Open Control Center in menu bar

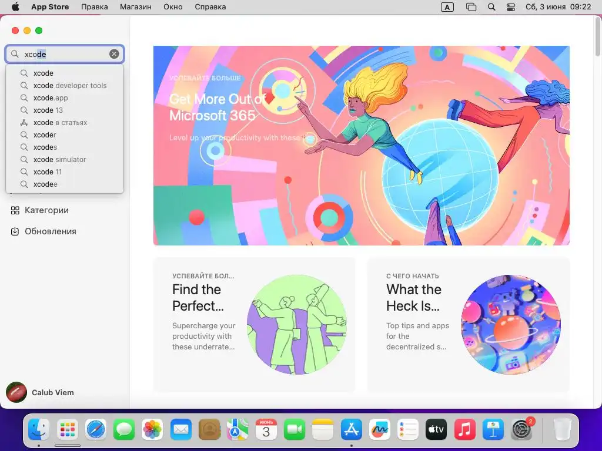[511, 7]
